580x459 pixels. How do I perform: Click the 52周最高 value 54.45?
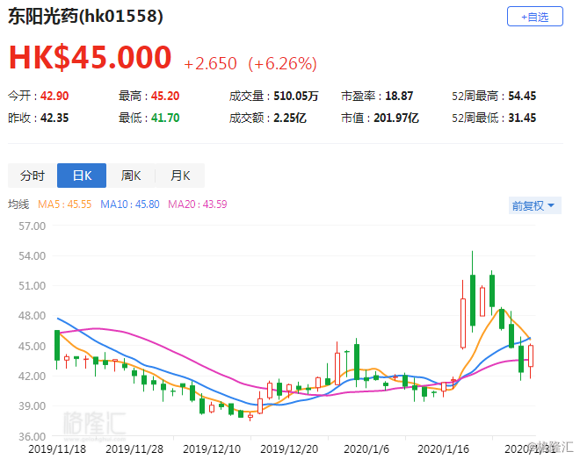click(x=522, y=96)
